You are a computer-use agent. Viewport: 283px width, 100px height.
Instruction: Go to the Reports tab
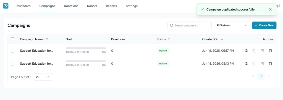tap(111, 6)
